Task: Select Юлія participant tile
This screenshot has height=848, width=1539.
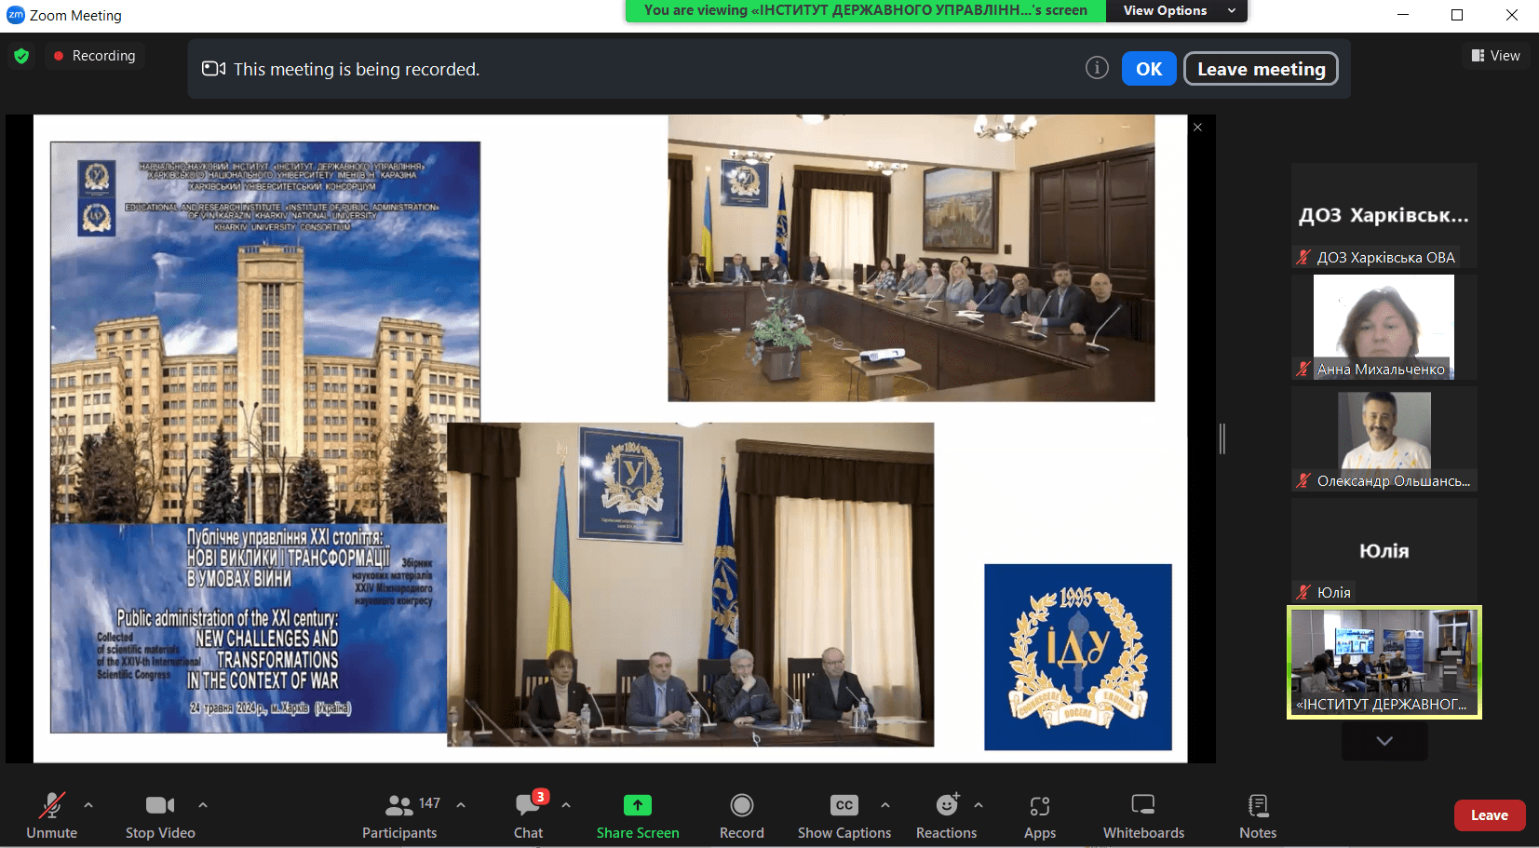Action: [x=1384, y=551]
